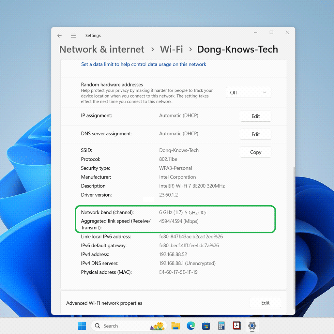Click taskbar Search box

coord(129,326)
